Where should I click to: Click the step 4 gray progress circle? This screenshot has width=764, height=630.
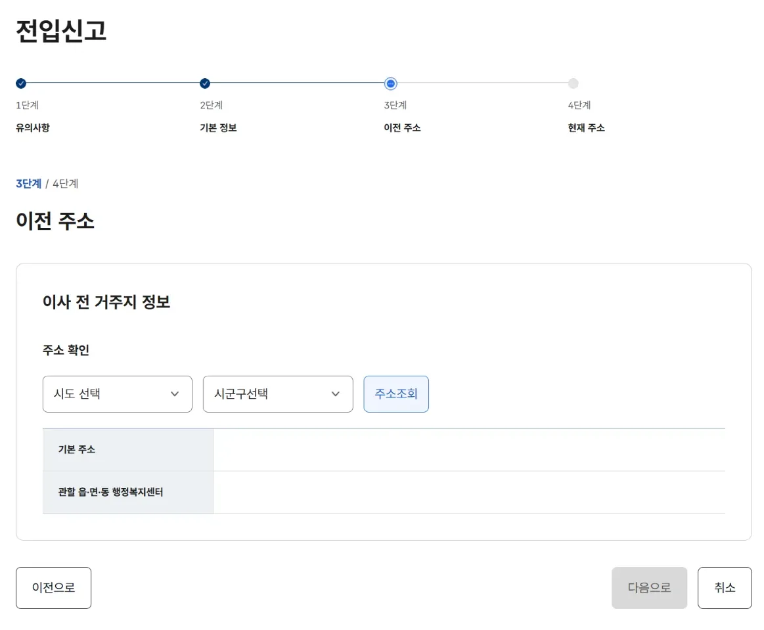(x=573, y=83)
